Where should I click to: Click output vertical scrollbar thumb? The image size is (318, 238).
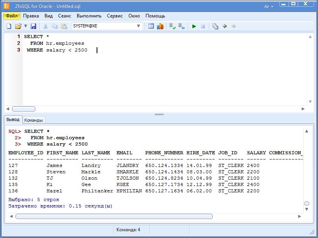pyautogui.click(x=306, y=203)
